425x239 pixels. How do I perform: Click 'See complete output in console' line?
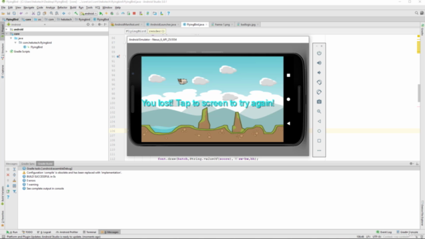45,189
